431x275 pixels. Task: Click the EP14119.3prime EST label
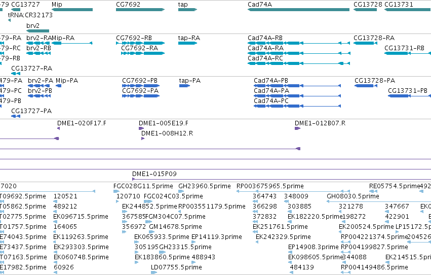[x=217, y=237]
